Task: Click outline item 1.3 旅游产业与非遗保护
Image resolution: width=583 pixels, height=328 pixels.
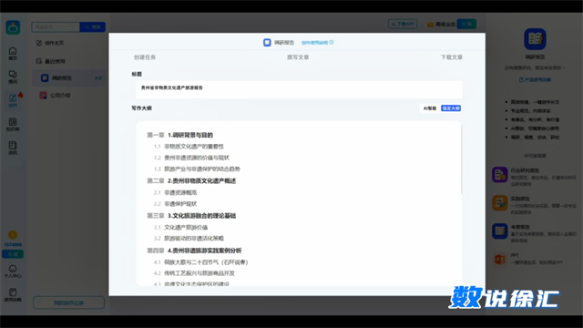Action: (x=197, y=169)
